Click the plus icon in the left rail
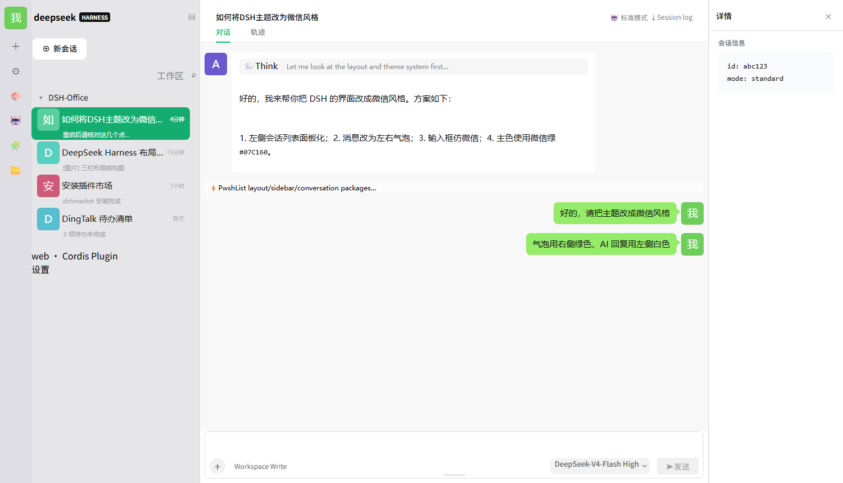This screenshot has width=843, height=483. pos(16,46)
